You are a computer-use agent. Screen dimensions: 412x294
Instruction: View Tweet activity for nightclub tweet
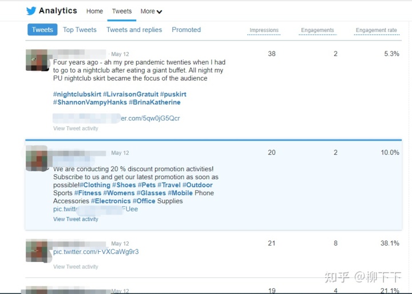click(76, 128)
